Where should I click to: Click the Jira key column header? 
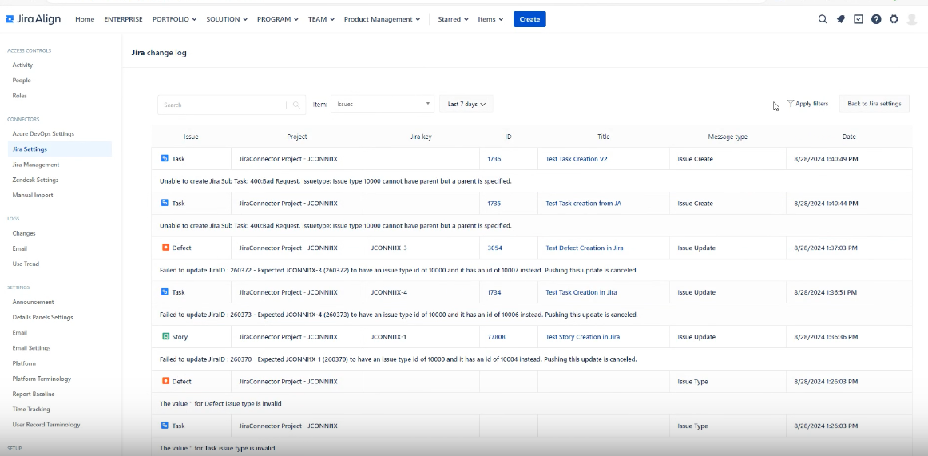(x=421, y=137)
